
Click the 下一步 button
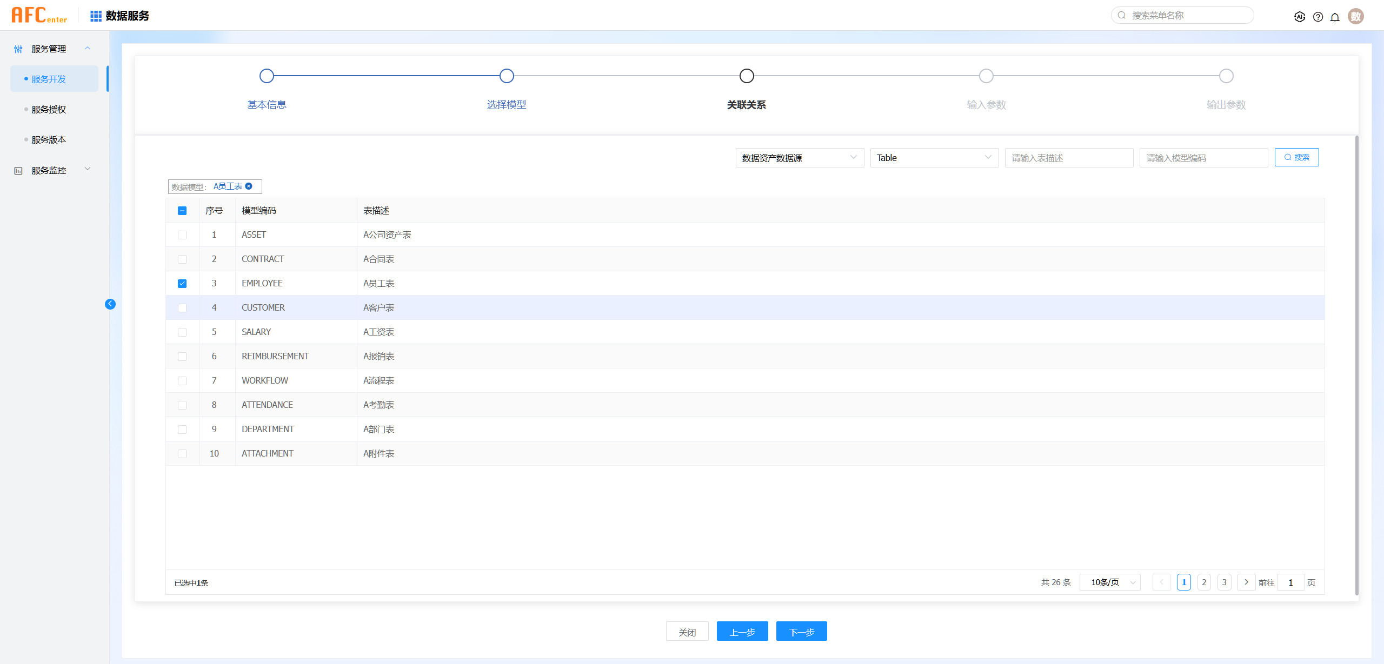(x=801, y=632)
